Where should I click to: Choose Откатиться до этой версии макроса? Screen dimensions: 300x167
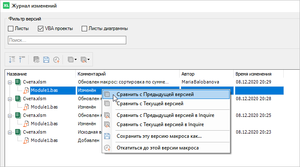click(166, 148)
